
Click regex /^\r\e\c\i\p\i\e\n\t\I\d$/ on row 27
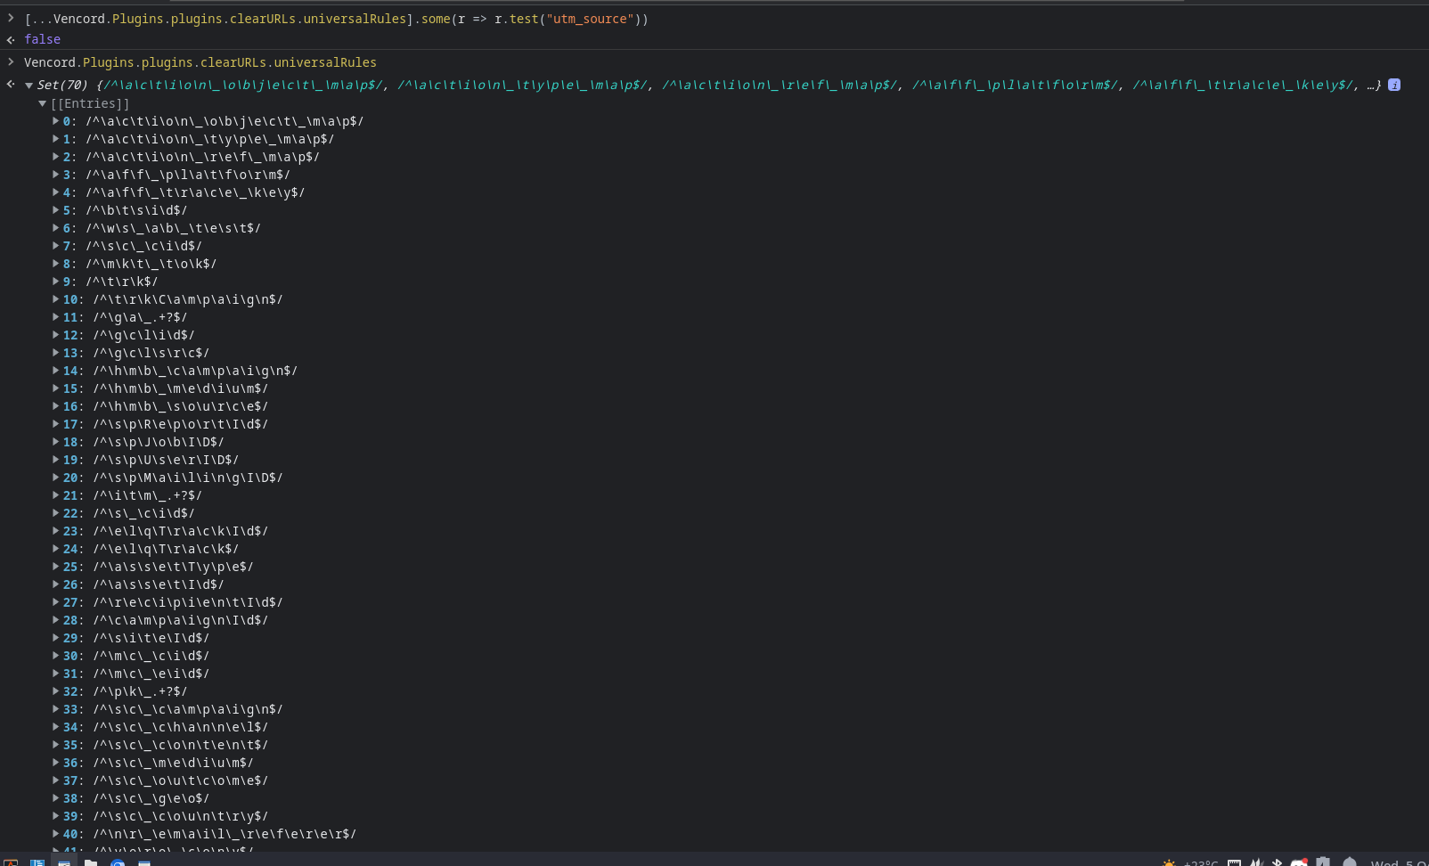(188, 602)
